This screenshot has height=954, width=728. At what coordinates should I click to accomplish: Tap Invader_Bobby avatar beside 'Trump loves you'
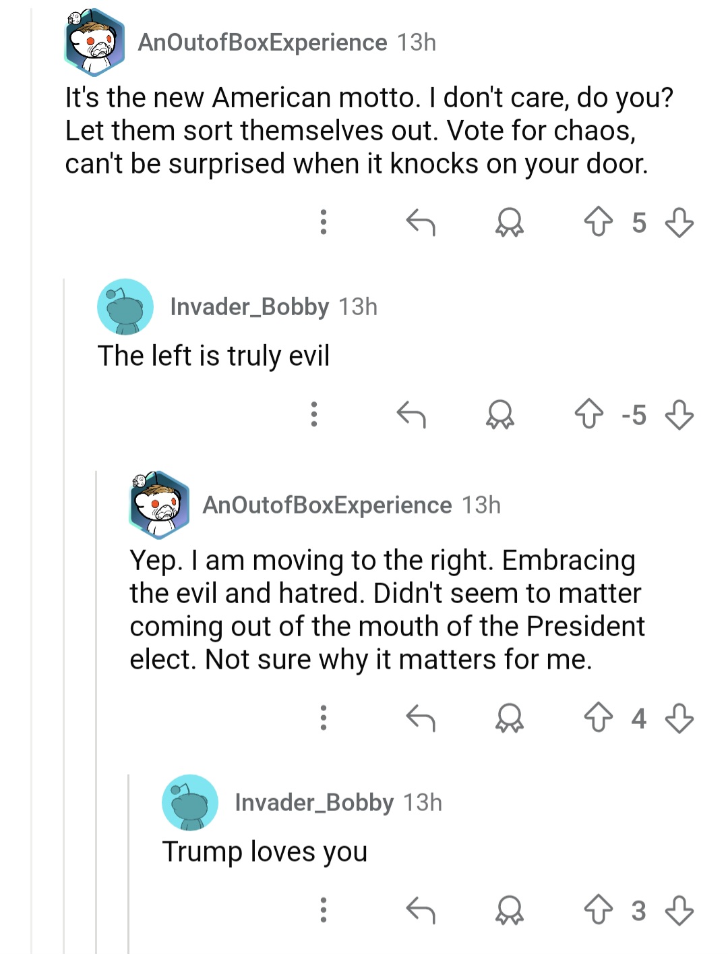point(190,802)
